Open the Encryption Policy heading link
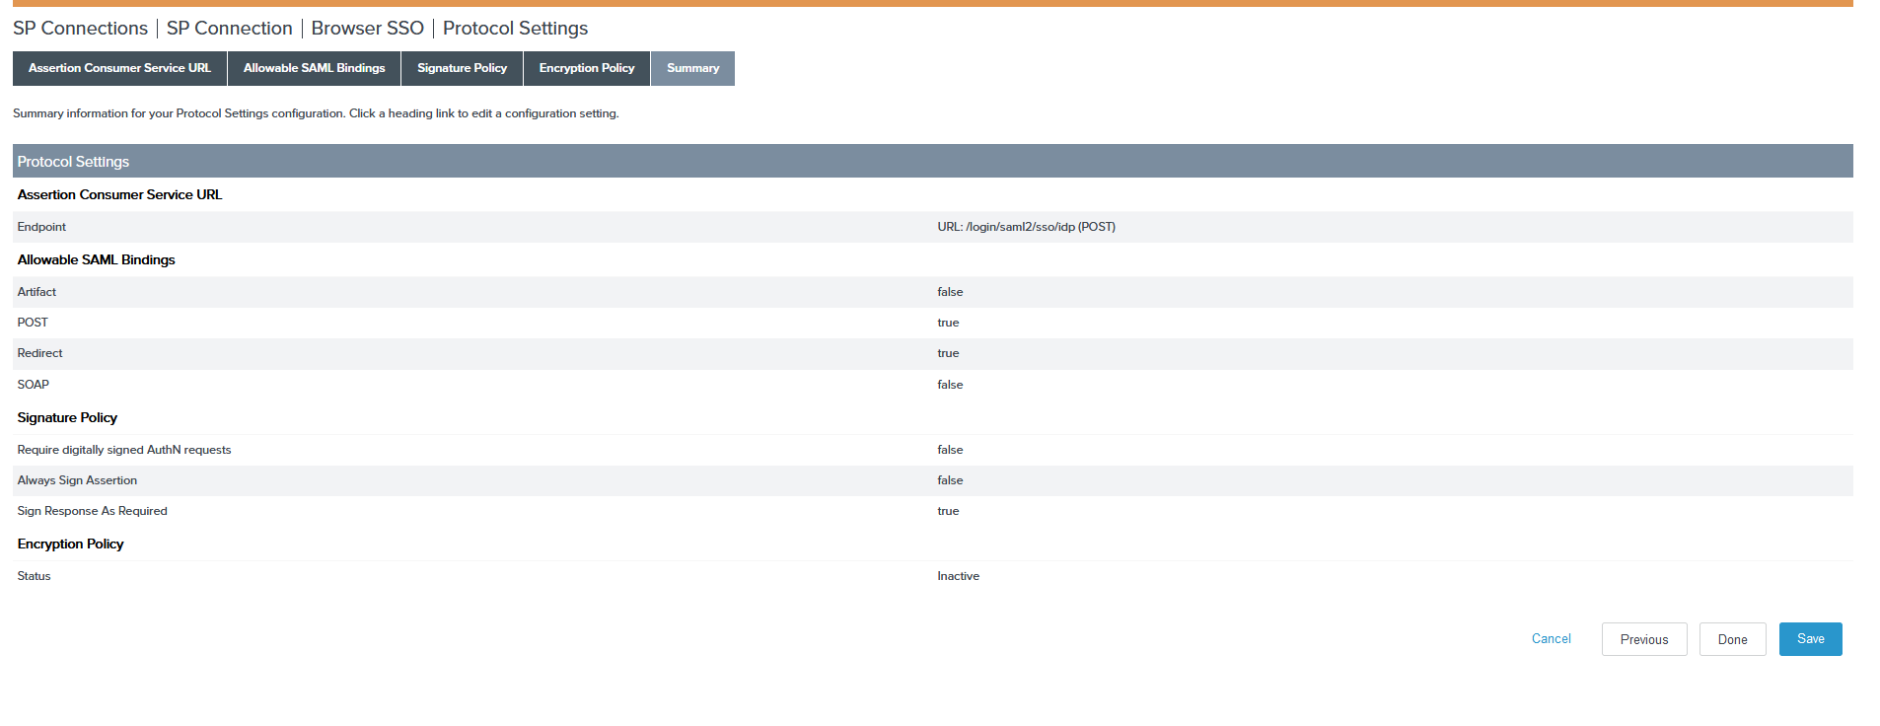The image size is (1880, 726). (x=70, y=544)
